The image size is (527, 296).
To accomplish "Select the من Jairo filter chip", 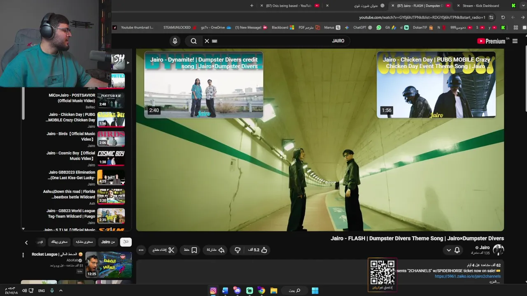I will pos(108,242).
